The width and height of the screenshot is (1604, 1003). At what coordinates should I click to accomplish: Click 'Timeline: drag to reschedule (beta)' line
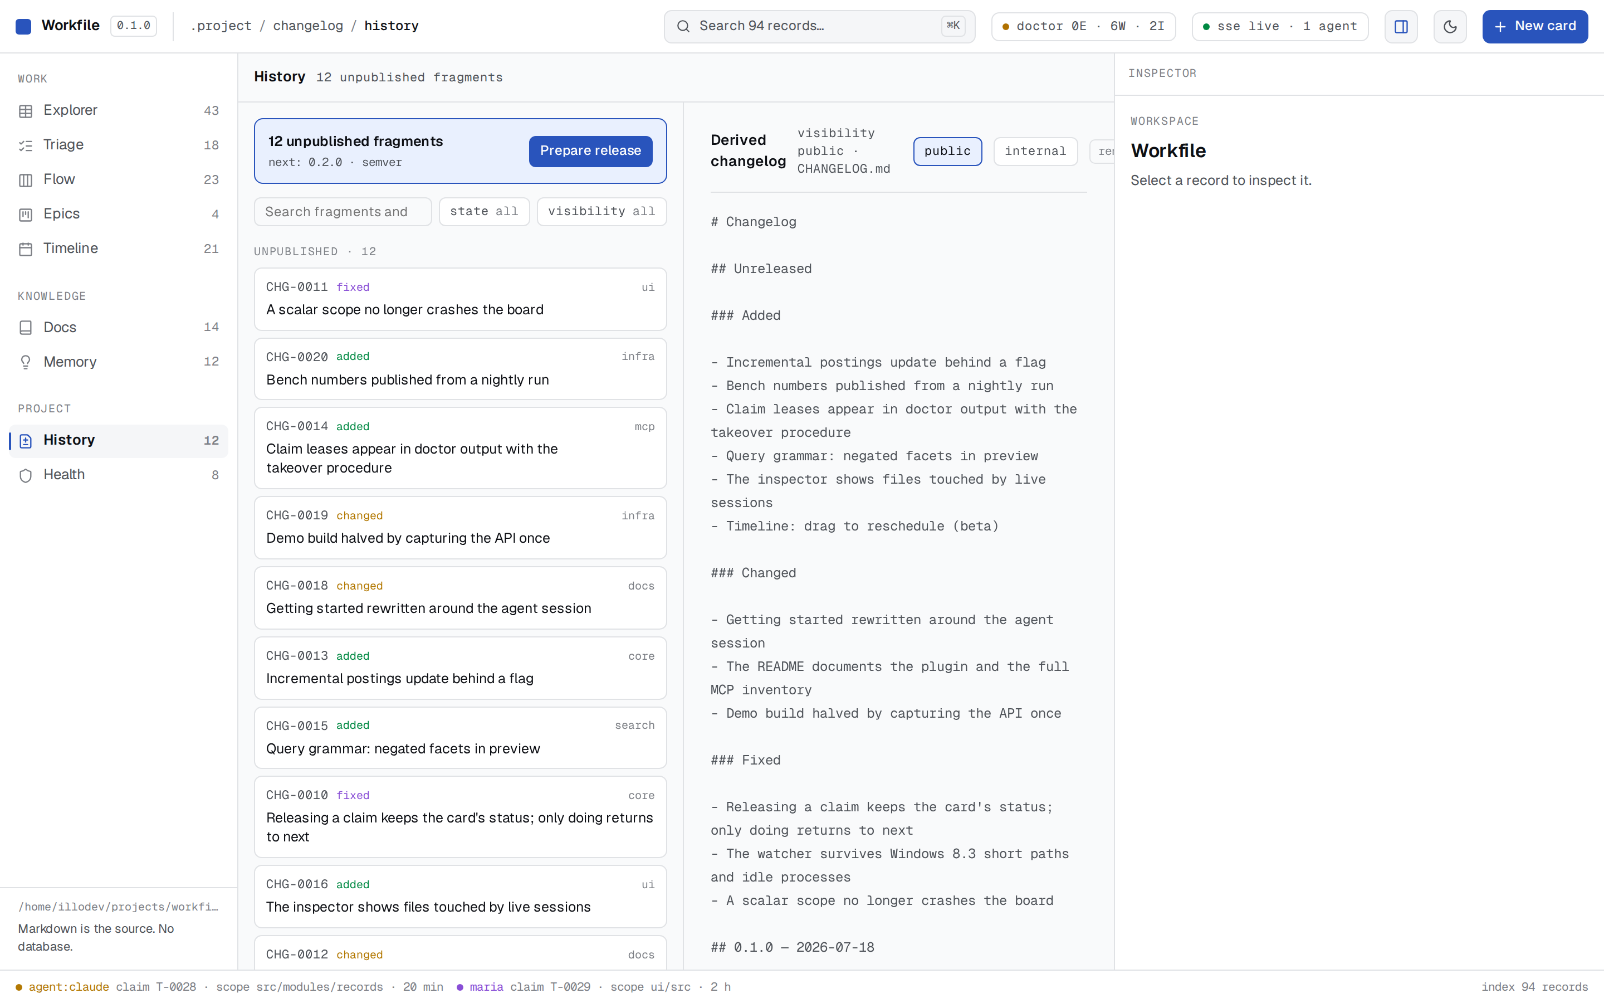854,526
